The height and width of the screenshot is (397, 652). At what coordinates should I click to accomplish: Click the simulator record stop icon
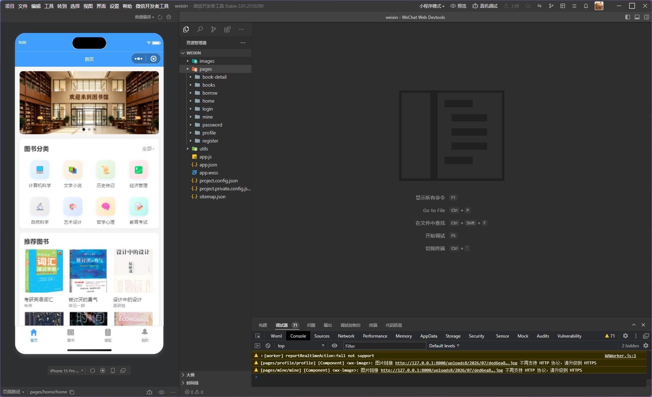coord(103,371)
